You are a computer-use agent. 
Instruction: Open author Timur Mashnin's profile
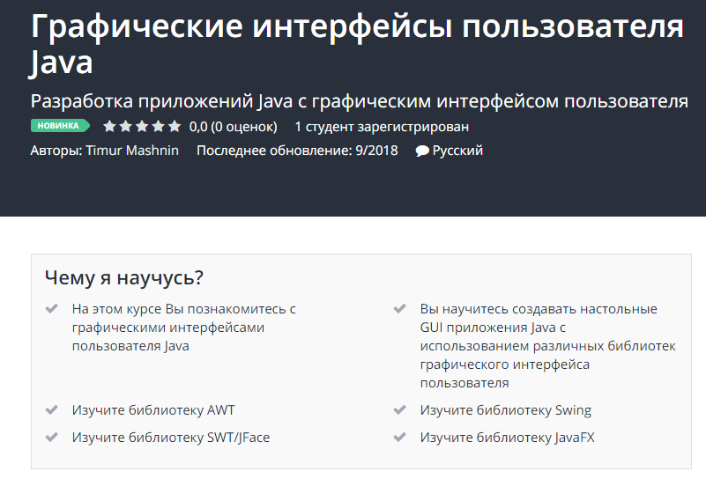(x=132, y=151)
